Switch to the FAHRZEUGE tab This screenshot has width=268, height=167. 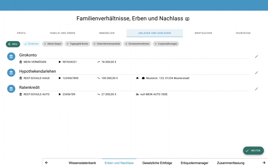pyautogui.click(x=243, y=33)
